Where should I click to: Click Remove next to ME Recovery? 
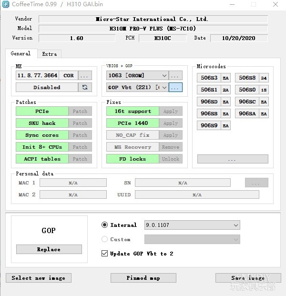click(x=171, y=147)
